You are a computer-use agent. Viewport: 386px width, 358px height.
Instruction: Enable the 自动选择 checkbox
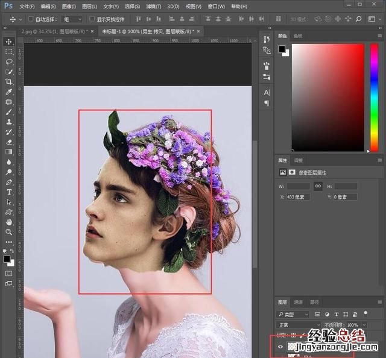[x=30, y=19]
